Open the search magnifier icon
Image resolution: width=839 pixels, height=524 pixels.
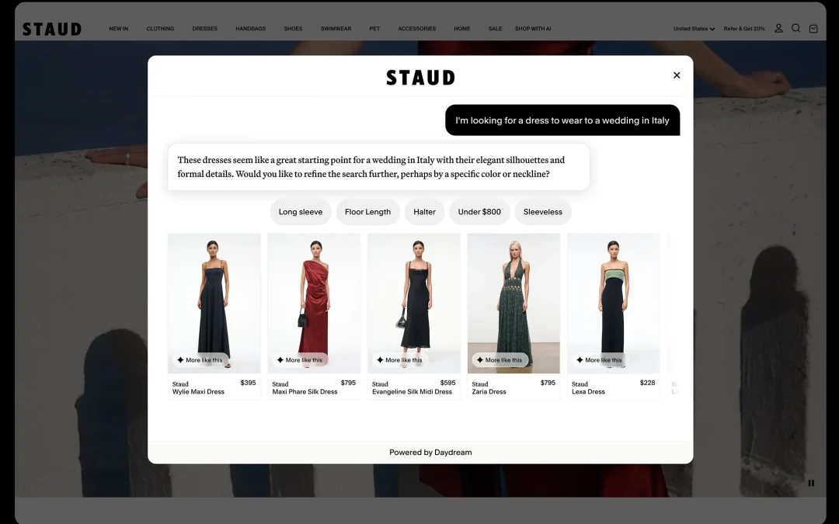pyautogui.click(x=795, y=29)
